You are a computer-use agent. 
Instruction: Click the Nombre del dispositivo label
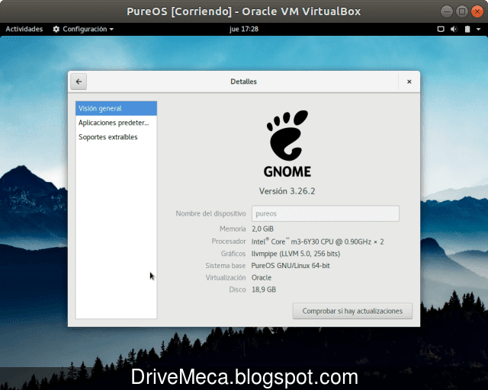(210, 213)
